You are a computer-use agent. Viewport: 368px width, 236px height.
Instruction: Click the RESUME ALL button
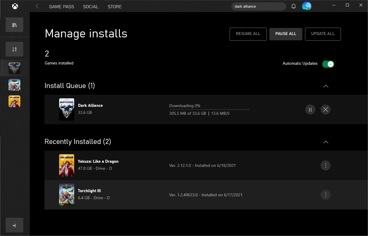coord(248,34)
